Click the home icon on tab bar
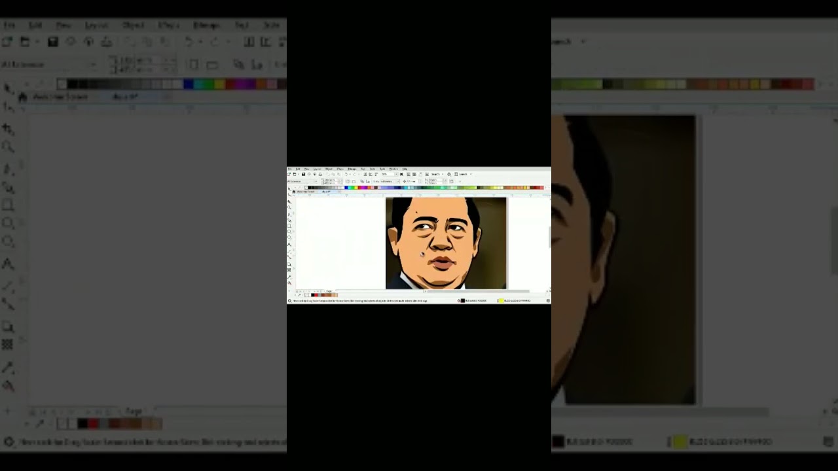The width and height of the screenshot is (838, 471). (x=294, y=192)
